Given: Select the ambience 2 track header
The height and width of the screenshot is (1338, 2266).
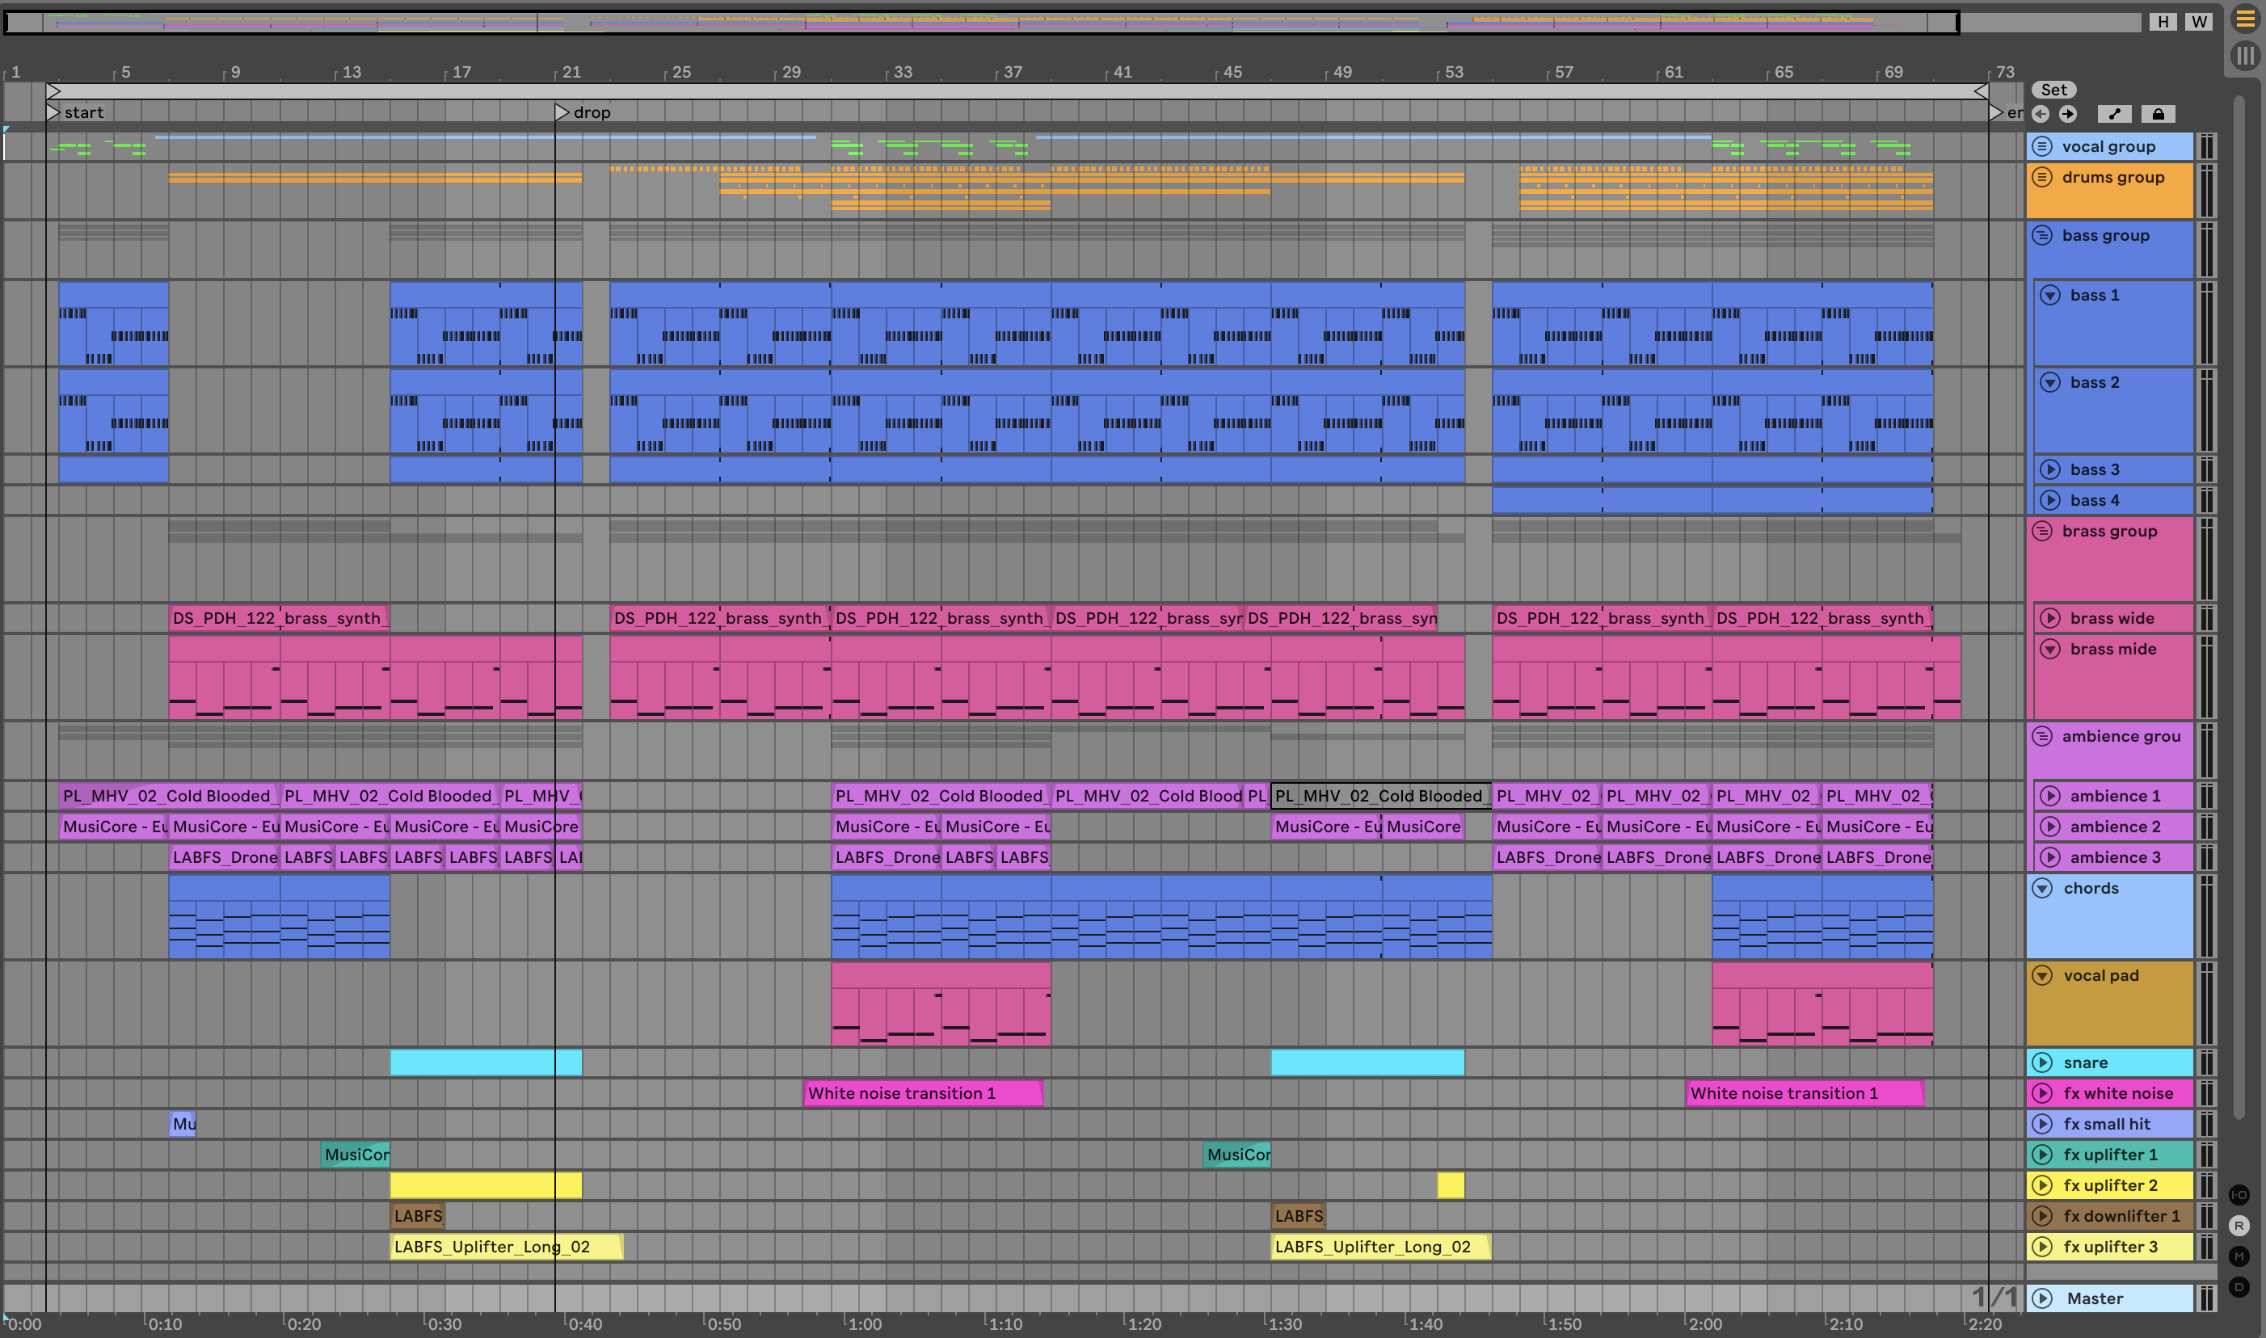Looking at the screenshot, I should 2115,827.
